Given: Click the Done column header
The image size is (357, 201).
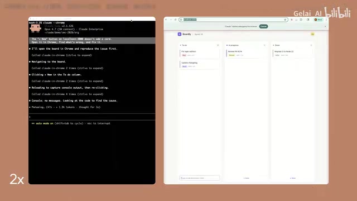Looking at the screenshot, I should point(277,45).
